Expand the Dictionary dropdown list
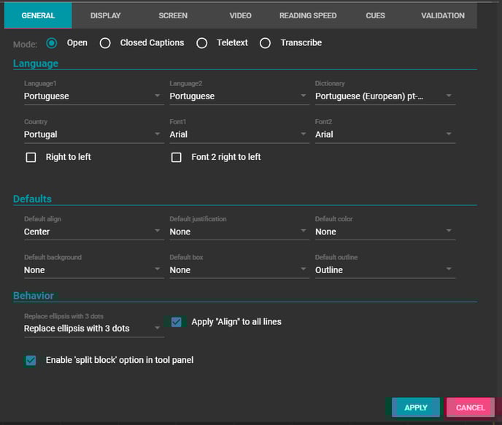The height and width of the screenshot is (425, 502). tap(385, 96)
